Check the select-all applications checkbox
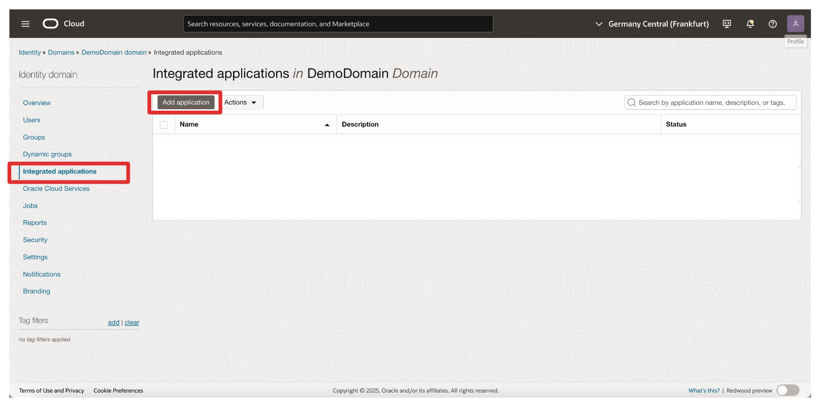Screen dimensions: 820x407 point(164,125)
